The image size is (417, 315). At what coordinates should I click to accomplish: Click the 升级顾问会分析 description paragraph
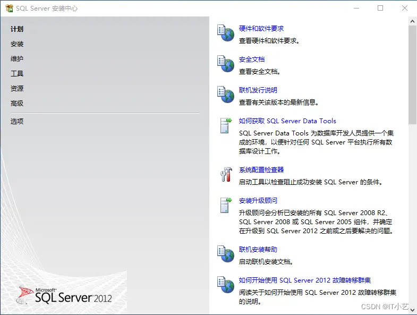click(x=316, y=222)
